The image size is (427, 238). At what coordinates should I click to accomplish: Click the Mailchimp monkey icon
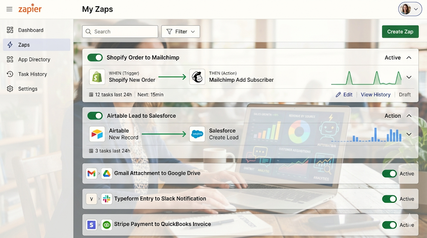[197, 77]
